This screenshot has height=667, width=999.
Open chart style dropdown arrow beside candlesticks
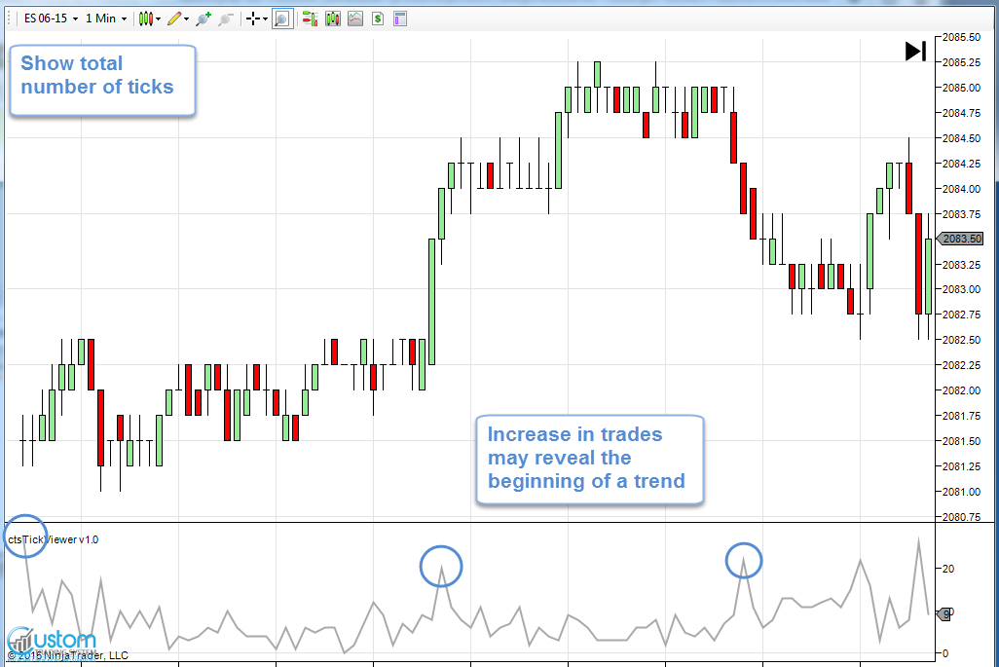click(x=159, y=19)
